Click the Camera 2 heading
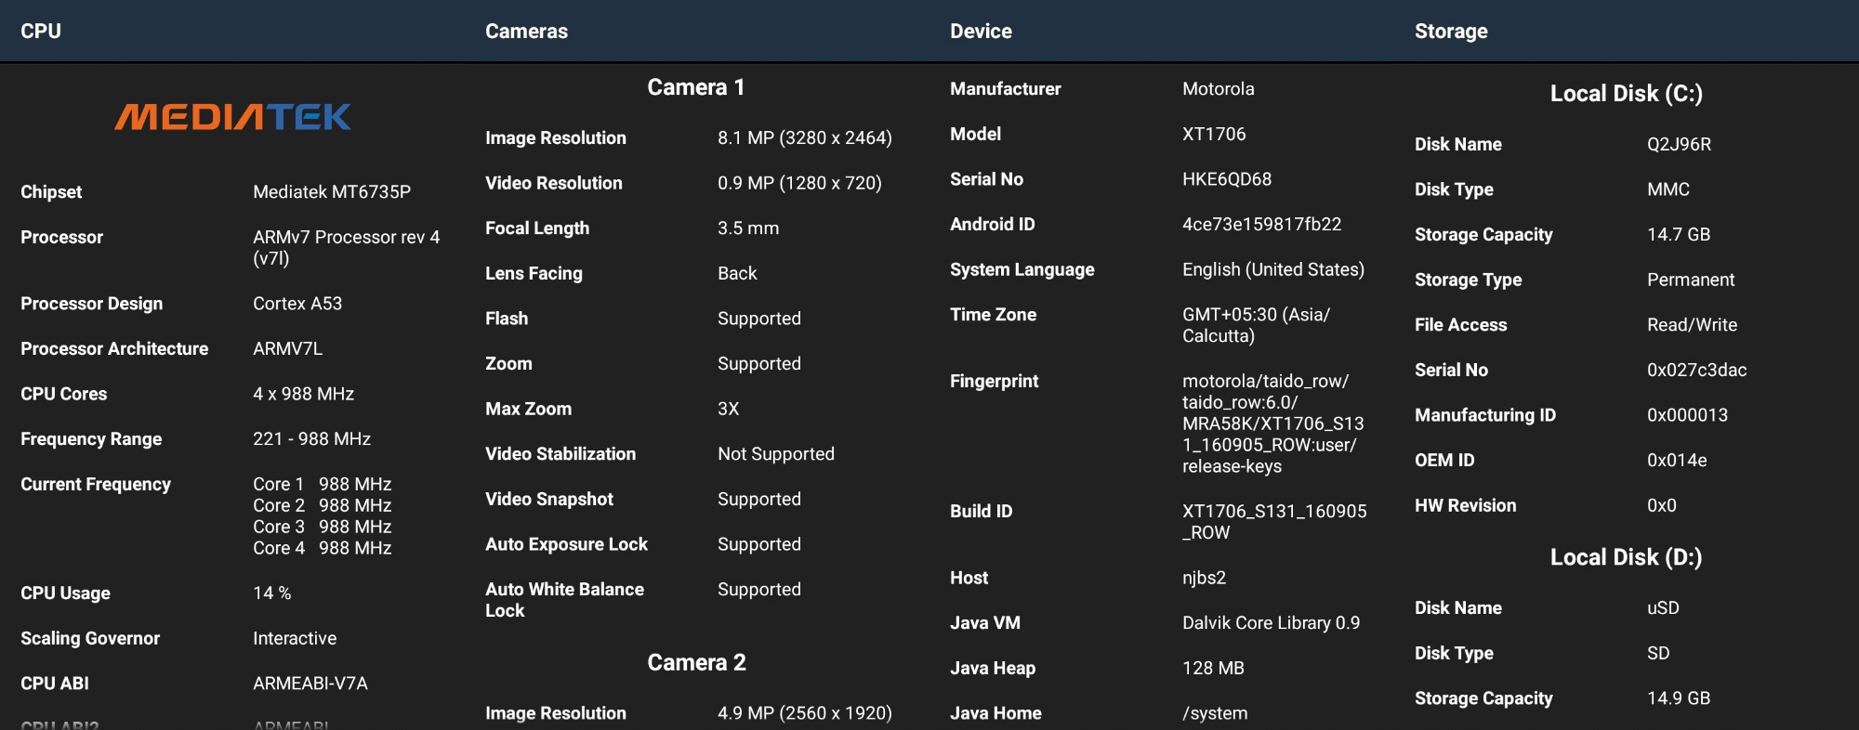1859x730 pixels. tap(695, 662)
